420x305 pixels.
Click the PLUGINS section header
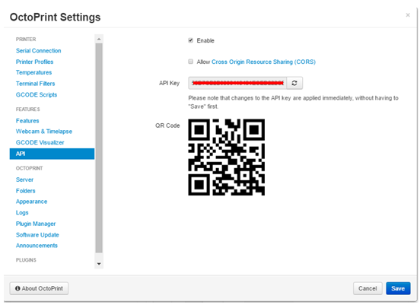[26, 260]
